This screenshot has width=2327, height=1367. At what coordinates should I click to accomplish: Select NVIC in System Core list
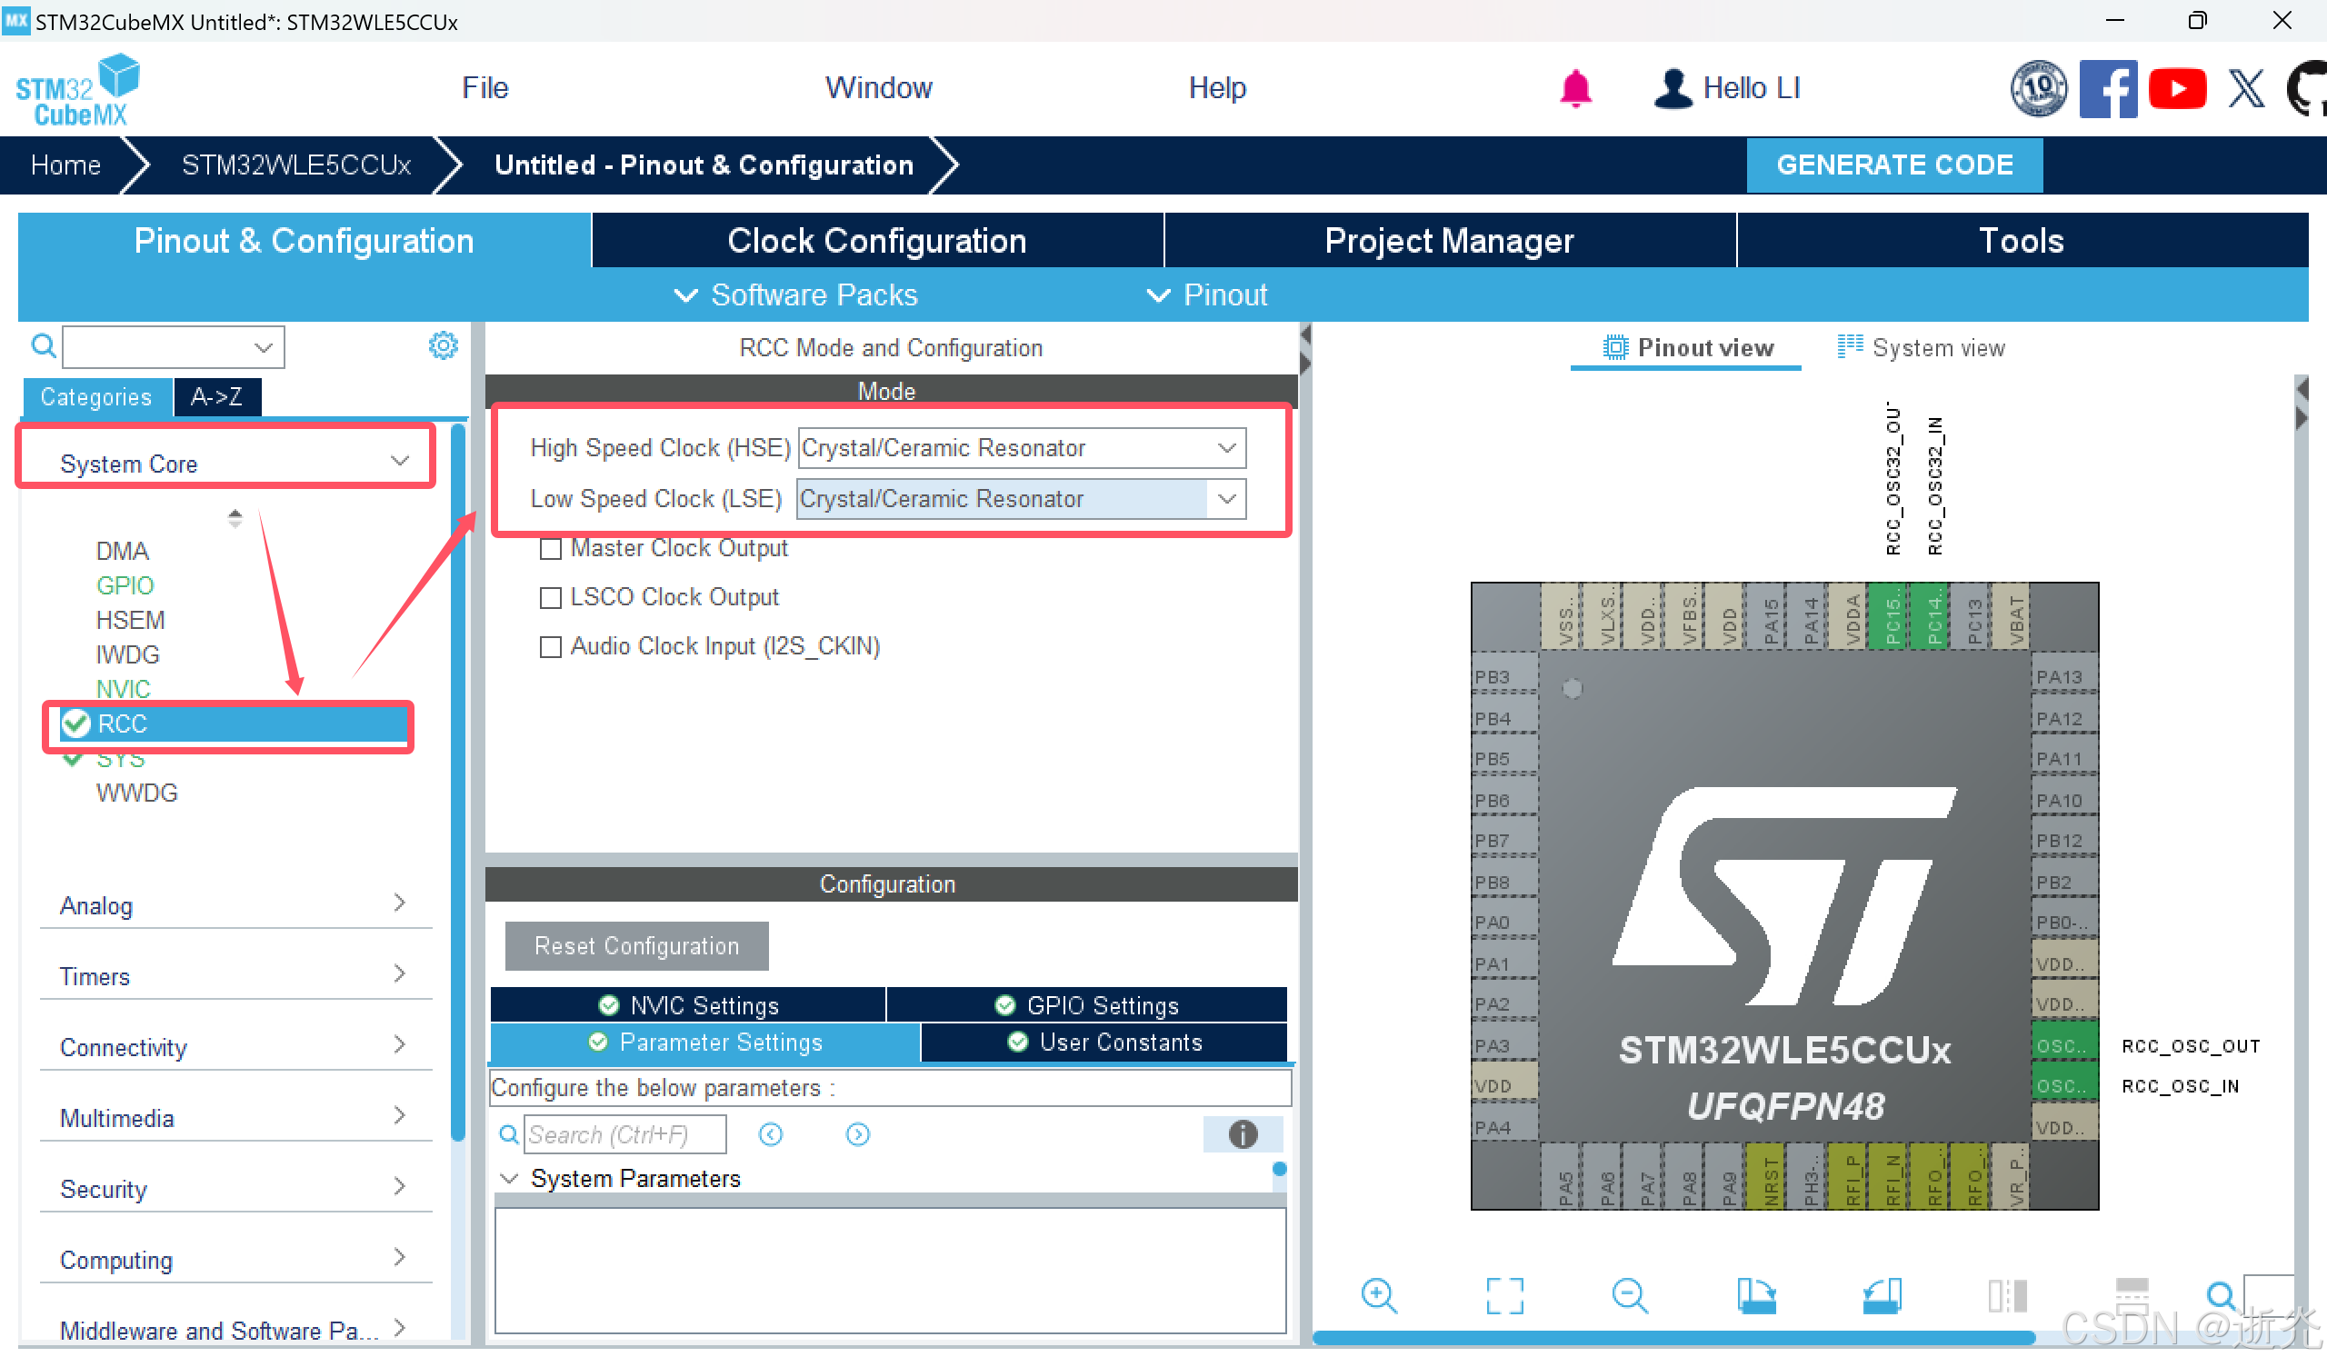[x=123, y=689]
